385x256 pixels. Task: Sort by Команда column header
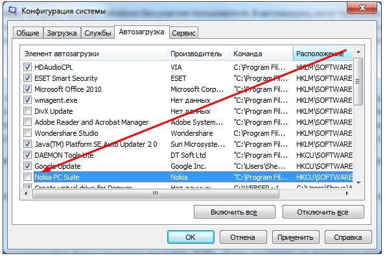[x=261, y=54]
